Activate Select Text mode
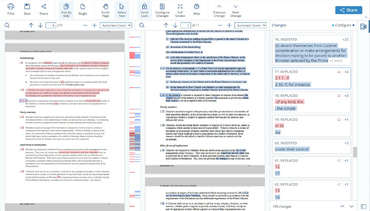 [122, 10]
